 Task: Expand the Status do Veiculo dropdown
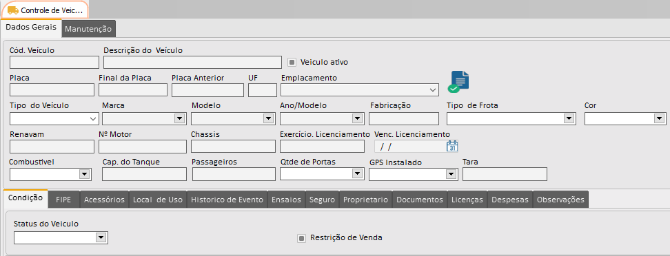tap(101, 237)
